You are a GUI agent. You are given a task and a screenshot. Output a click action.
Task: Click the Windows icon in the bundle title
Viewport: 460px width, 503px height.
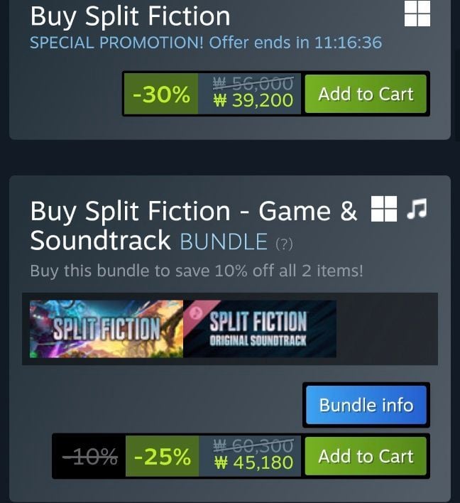(384, 210)
